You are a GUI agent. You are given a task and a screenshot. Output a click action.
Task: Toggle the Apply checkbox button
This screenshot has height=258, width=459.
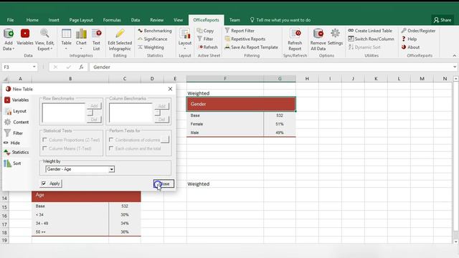click(51, 183)
